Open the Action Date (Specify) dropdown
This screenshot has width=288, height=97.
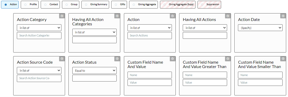260,28
